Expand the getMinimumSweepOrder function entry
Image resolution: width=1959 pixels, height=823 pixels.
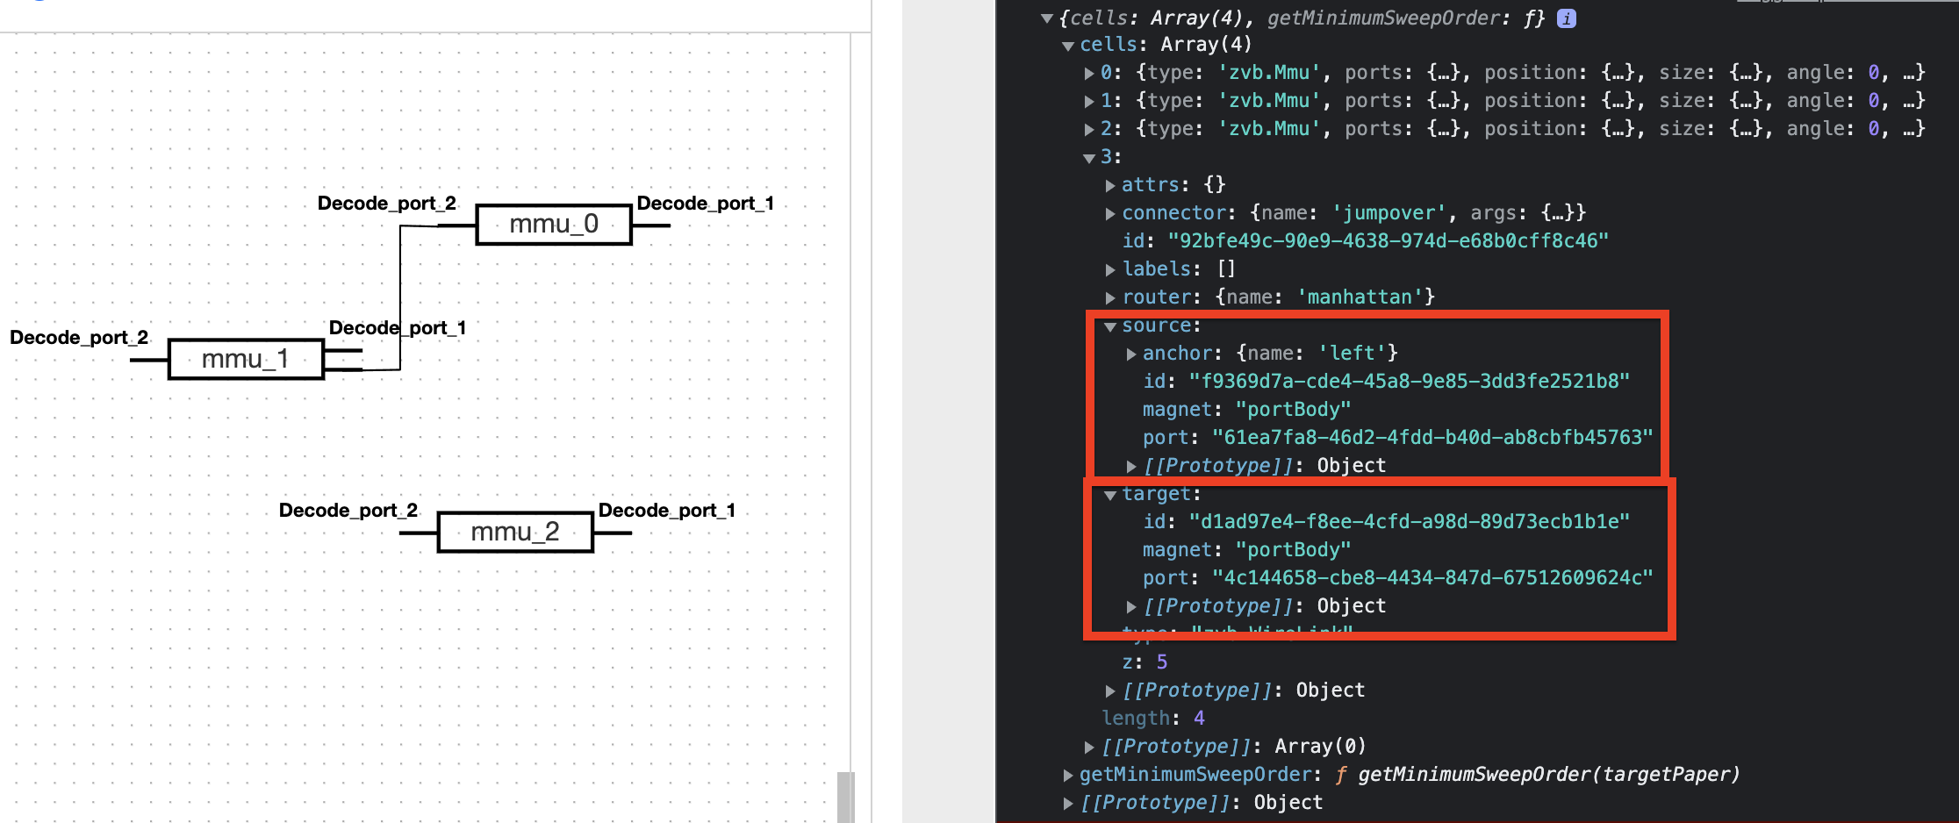click(1067, 774)
